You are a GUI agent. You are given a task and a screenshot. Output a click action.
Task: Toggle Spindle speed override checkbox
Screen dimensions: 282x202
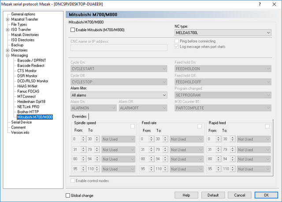tap(133, 126)
